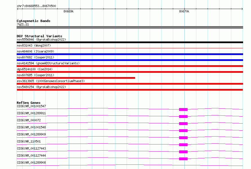
Task: Click the blue nsv607682 variant bar
Action: pos(130,60)
